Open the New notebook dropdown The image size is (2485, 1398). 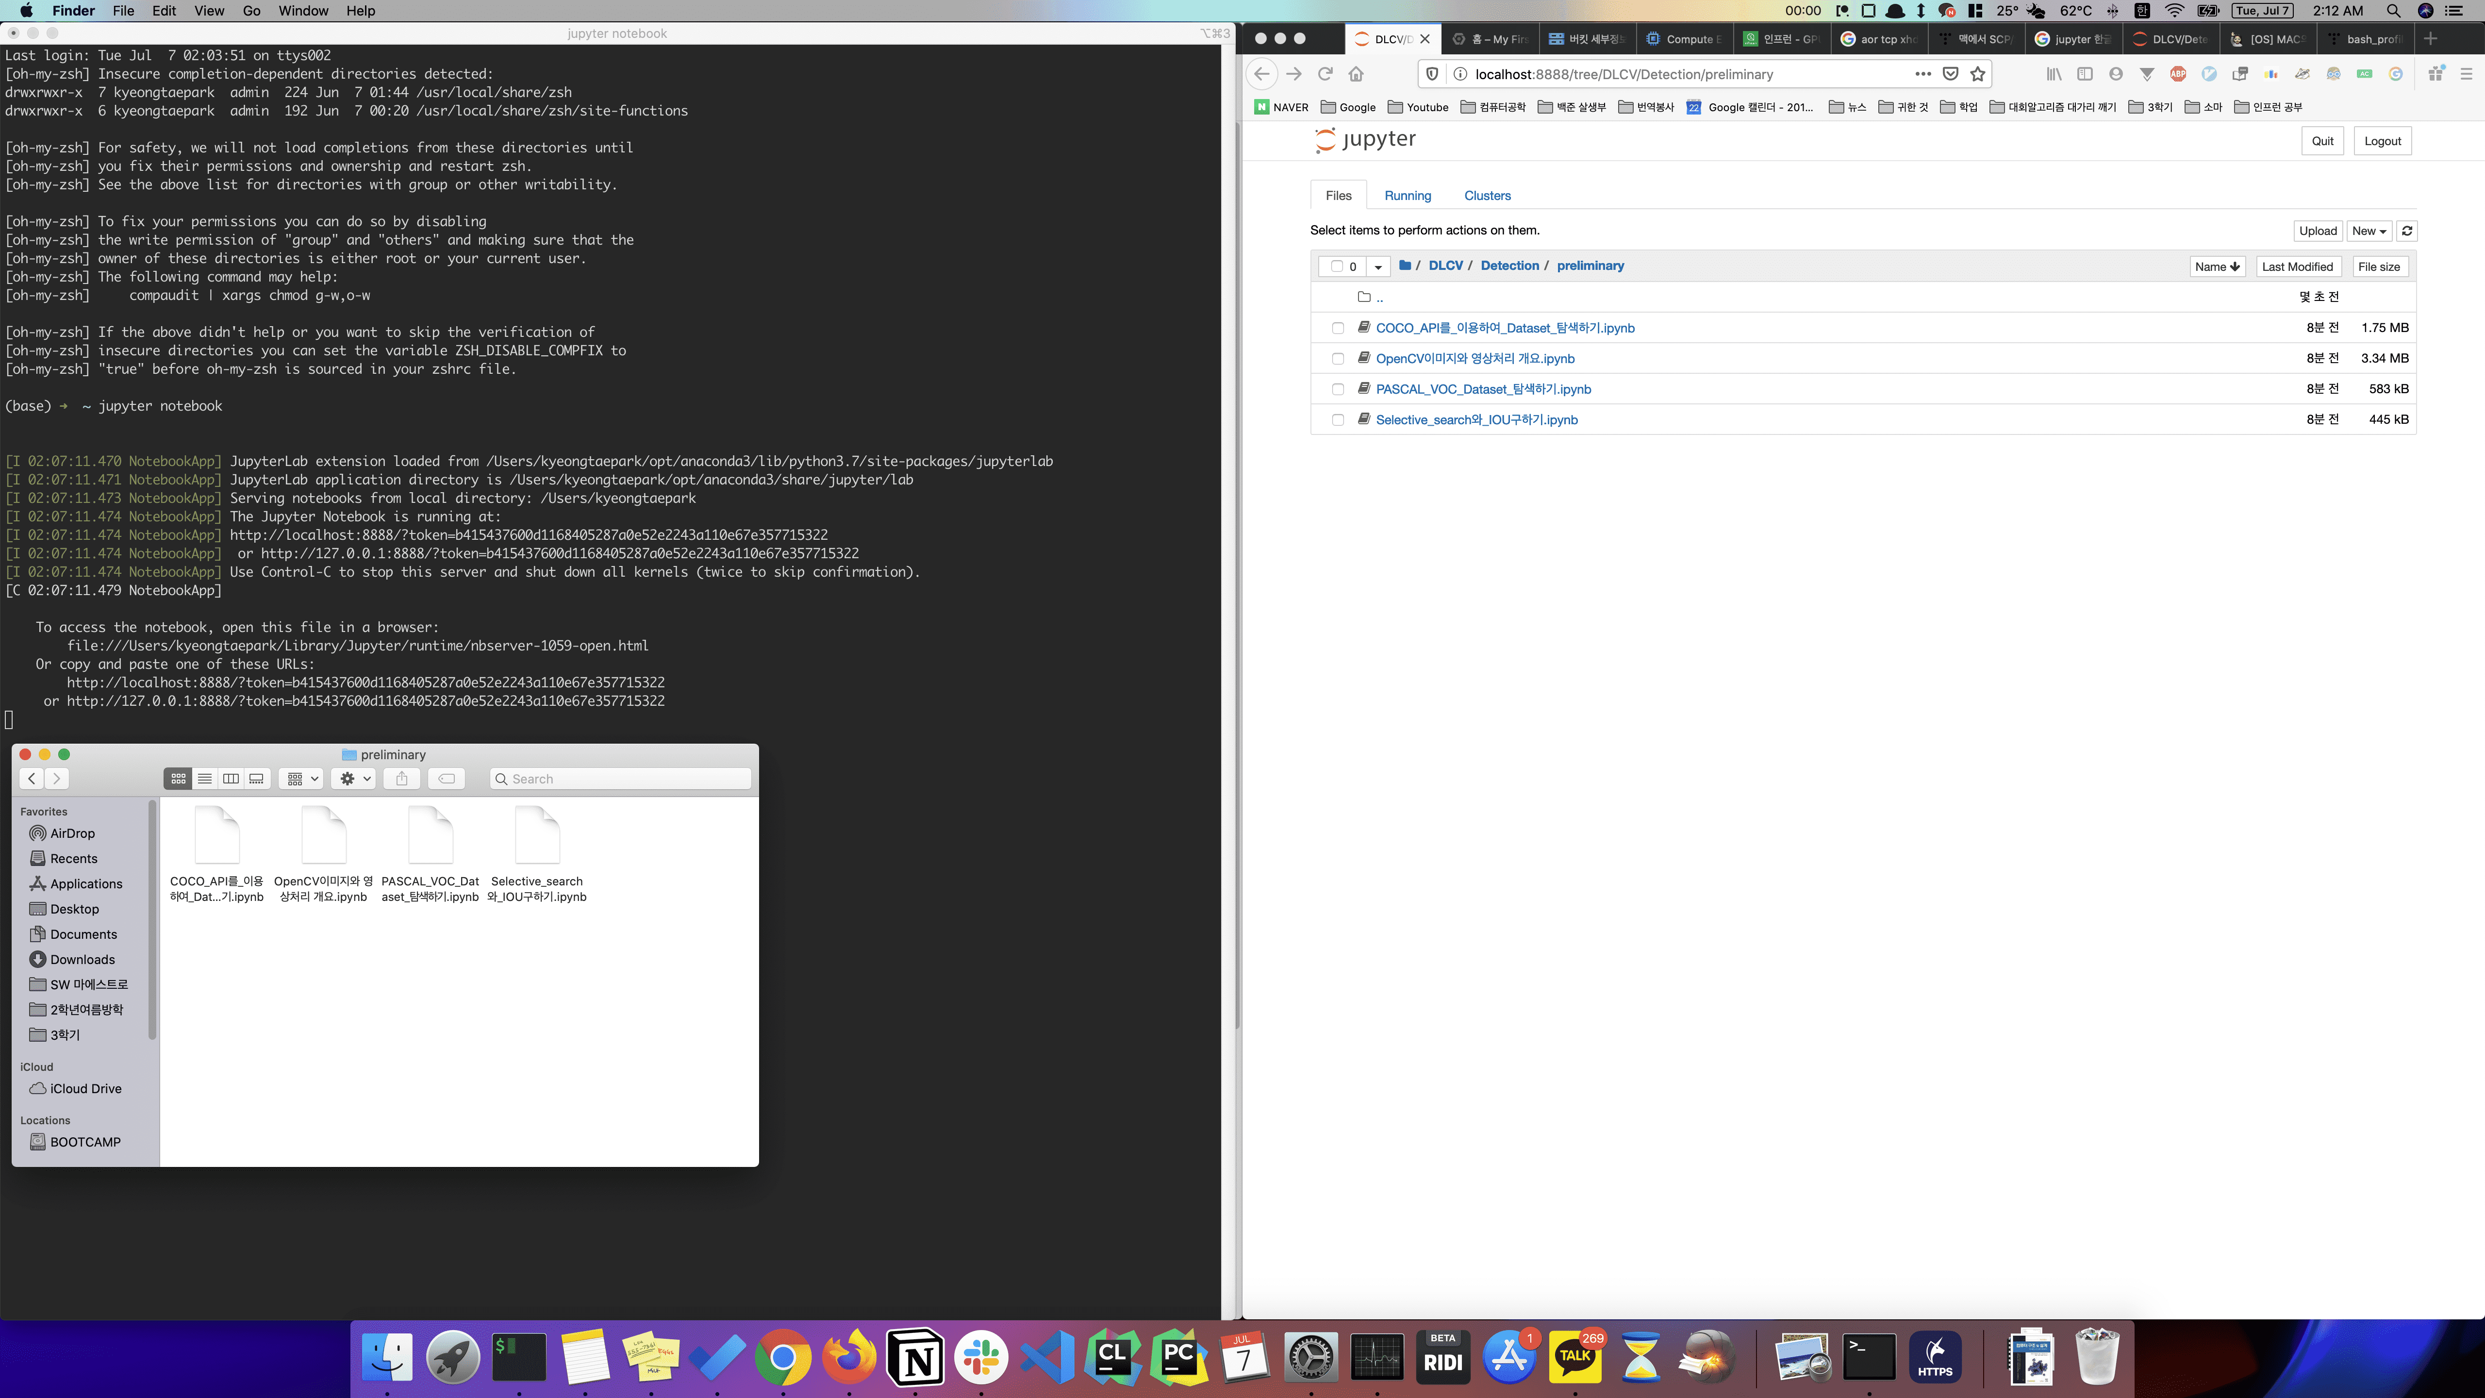pos(2369,231)
